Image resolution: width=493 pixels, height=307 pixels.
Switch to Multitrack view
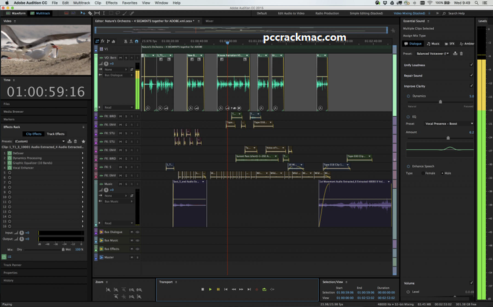40,13
